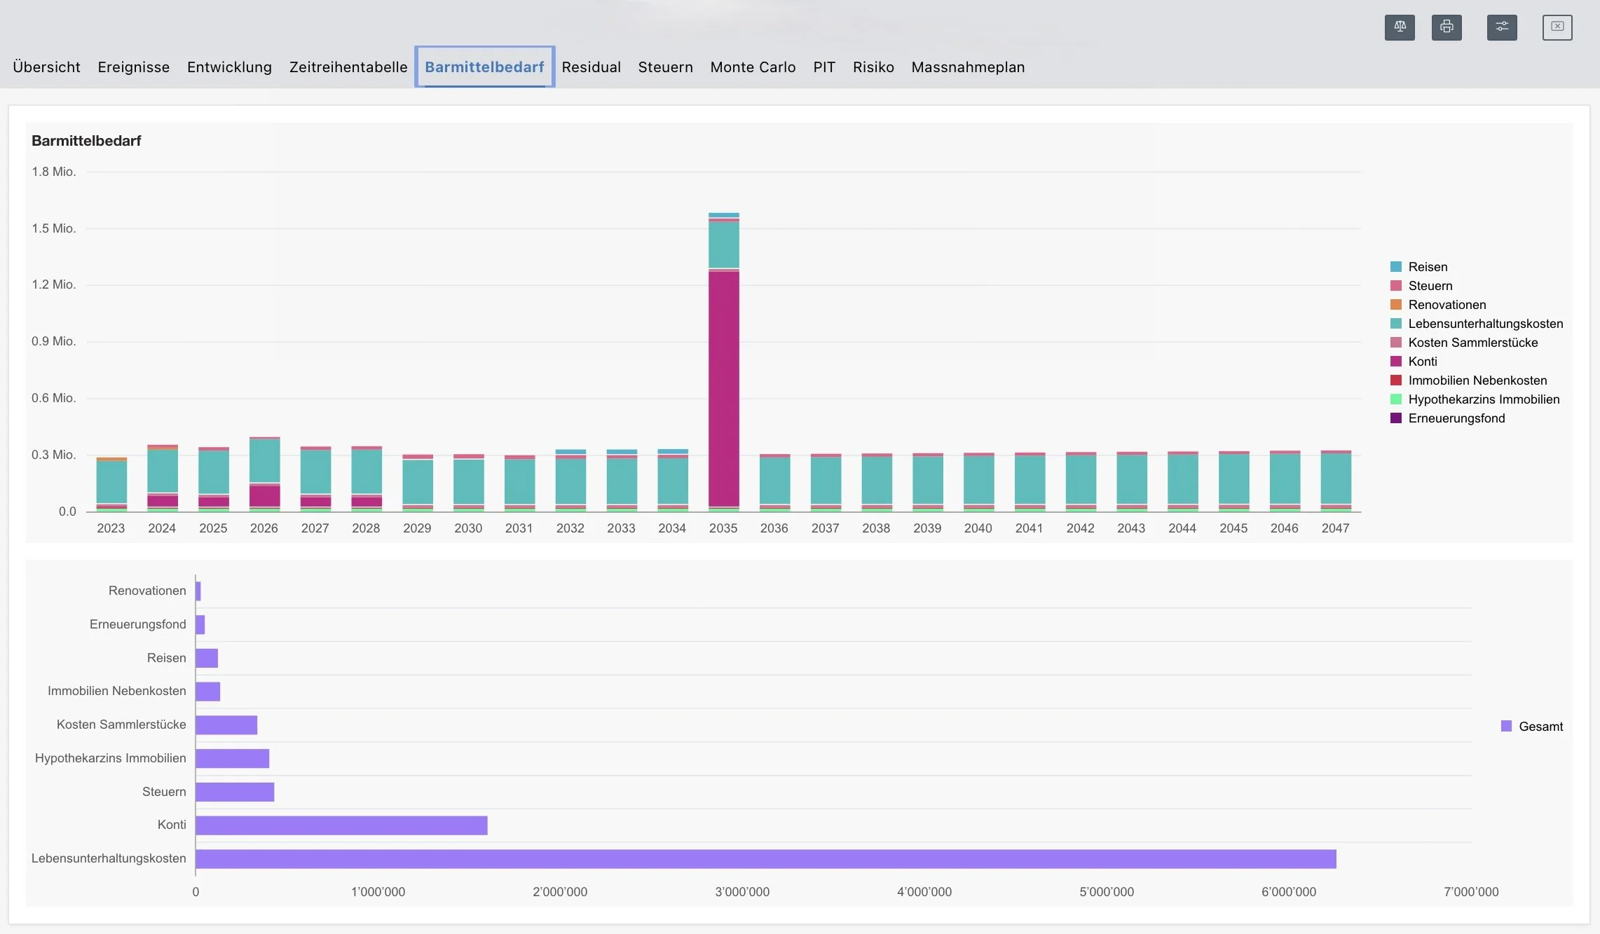The height and width of the screenshot is (934, 1600).
Task: Click the Steuern legend color swatch
Action: pos(1396,286)
